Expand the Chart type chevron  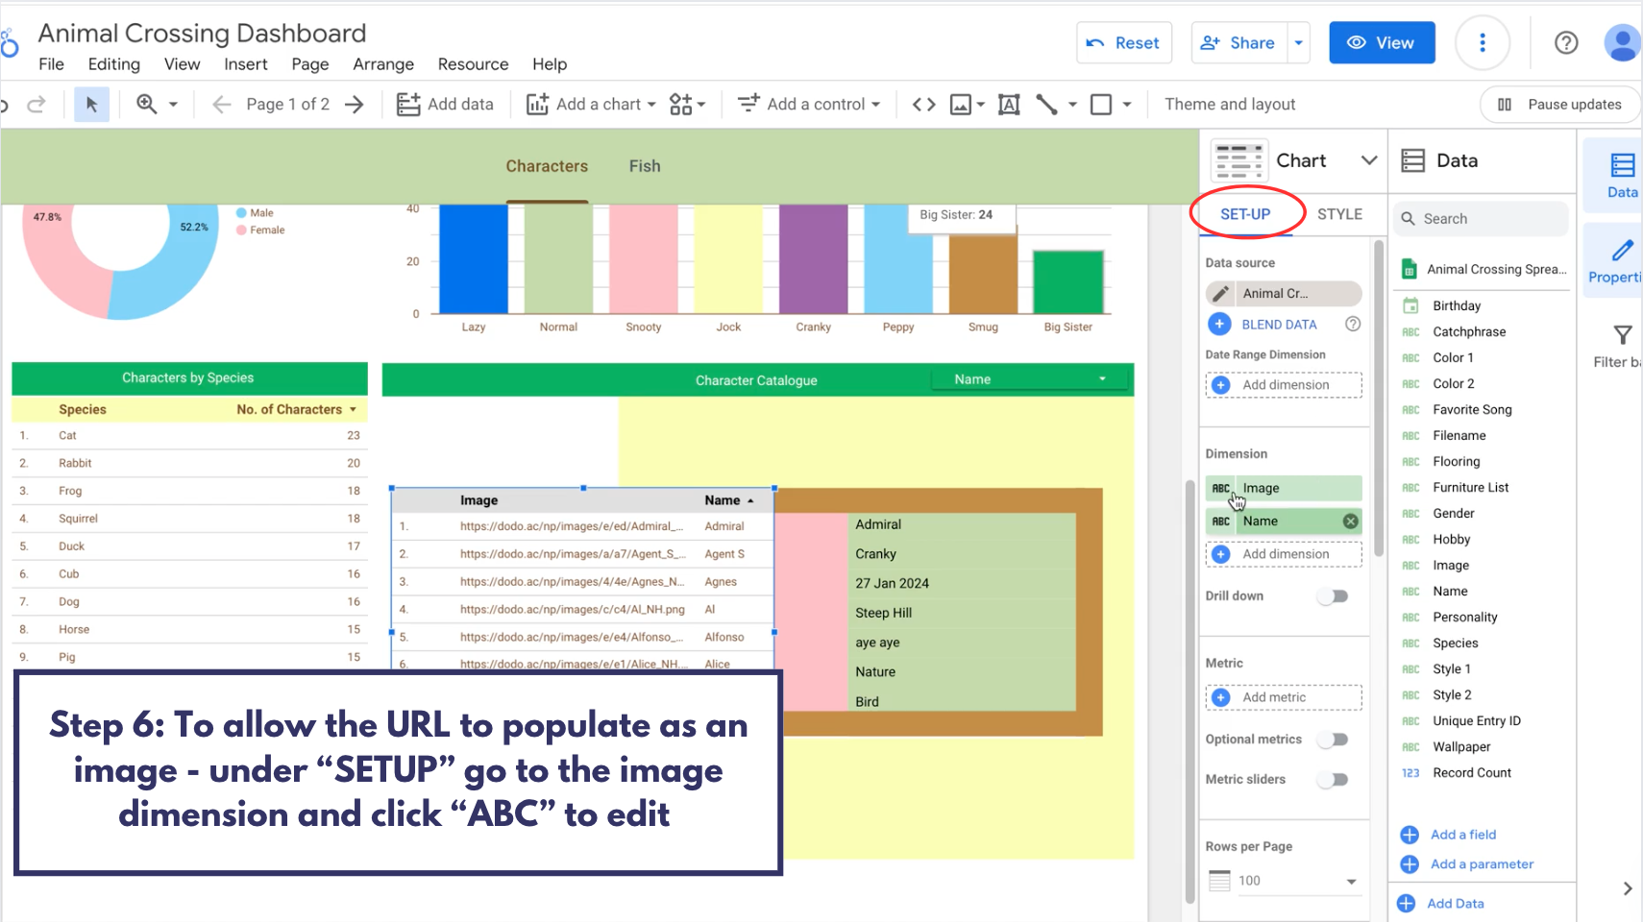coord(1369,160)
